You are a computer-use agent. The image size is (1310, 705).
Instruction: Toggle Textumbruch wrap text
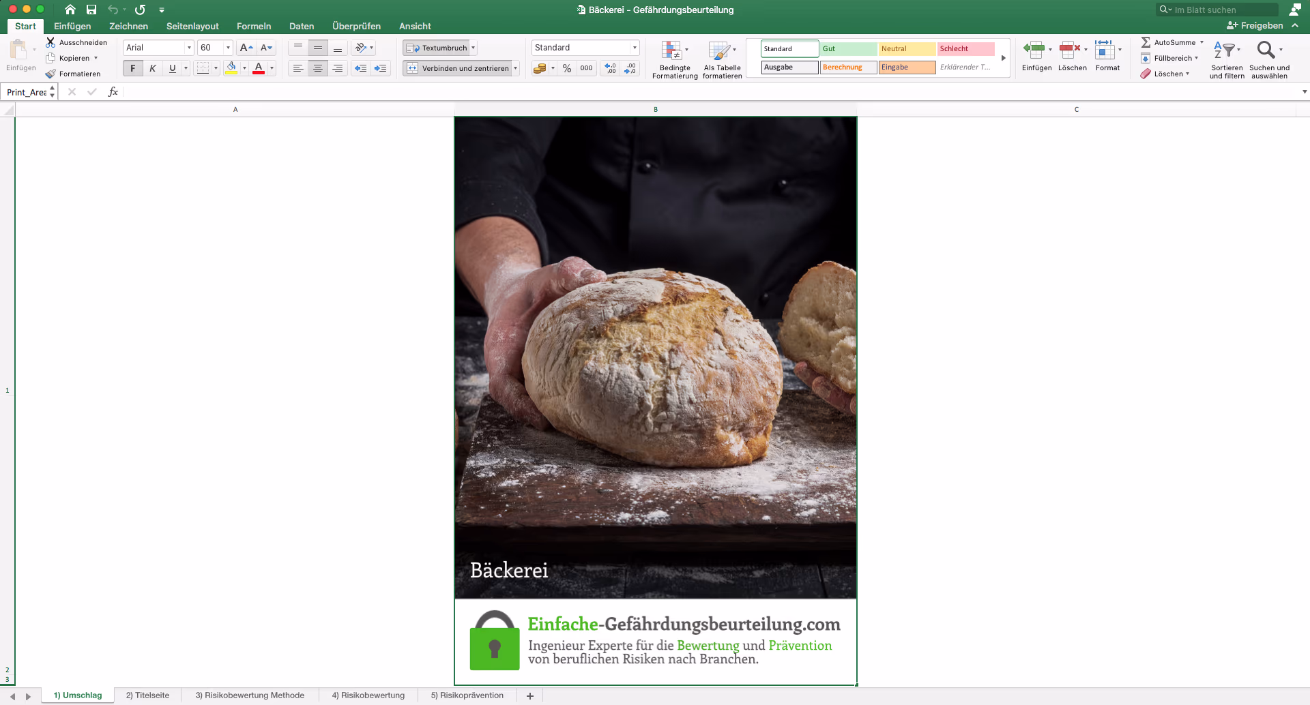click(437, 48)
